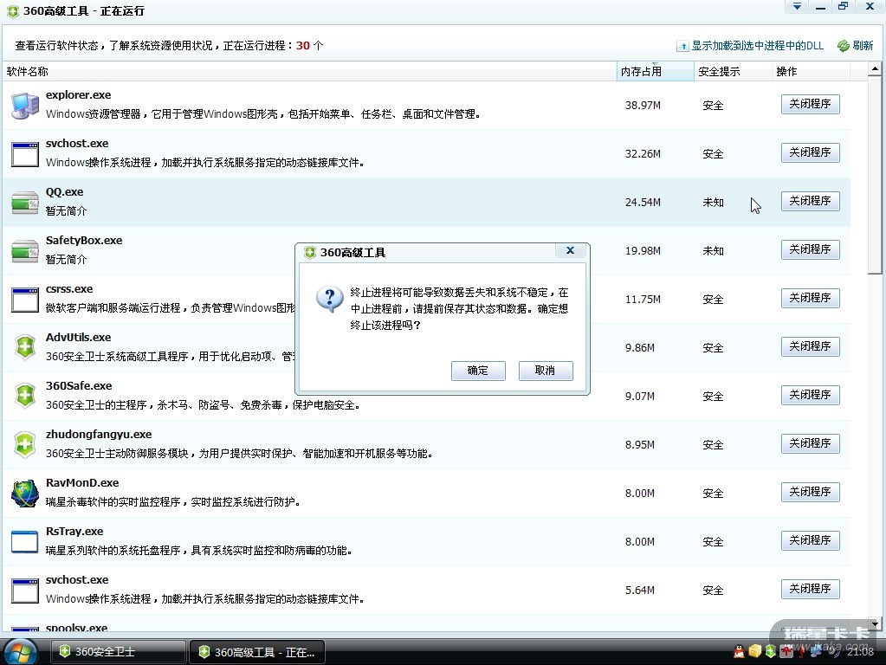This screenshot has width=886, height=665.
Task: Open the title bar dropdown menu arrow
Action: click(x=796, y=7)
